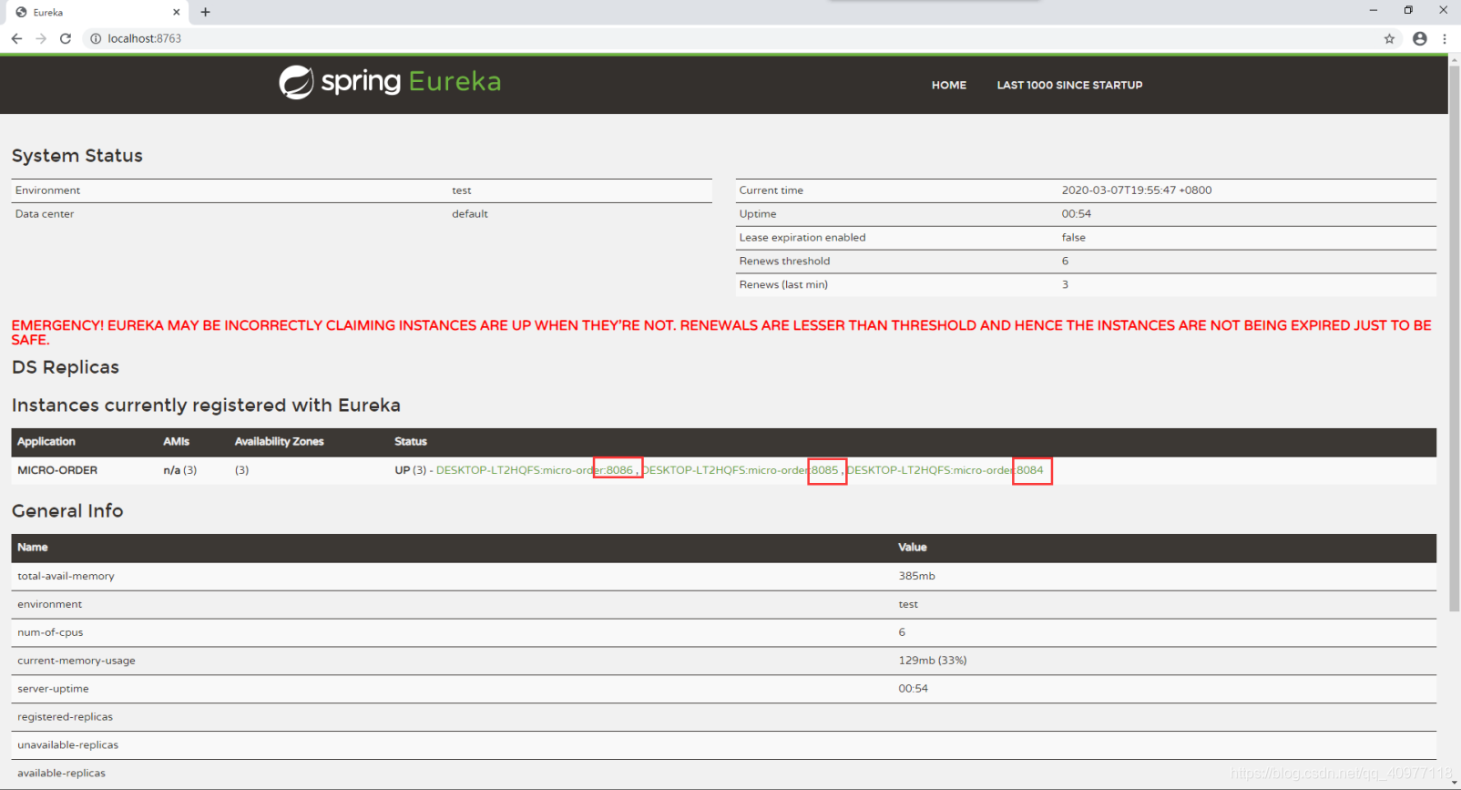Click the 'Lease expiration enabled' row label

(x=802, y=238)
